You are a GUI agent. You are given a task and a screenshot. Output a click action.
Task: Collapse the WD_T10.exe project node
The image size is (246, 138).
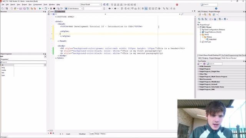pyautogui.click(x=198, y=27)
